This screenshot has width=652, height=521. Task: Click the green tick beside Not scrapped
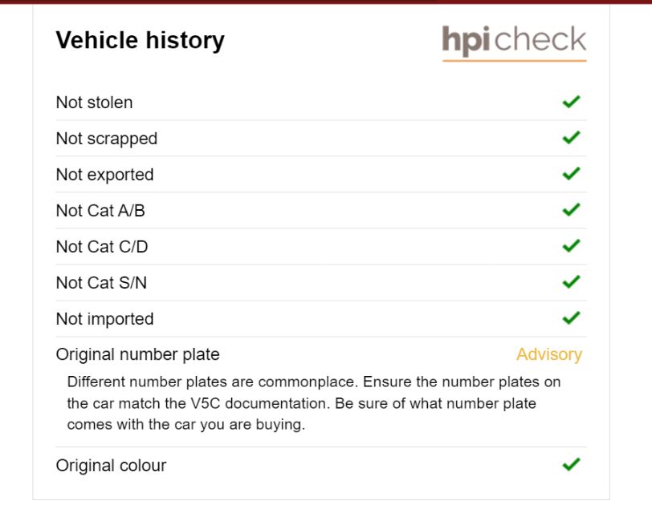[x=571, y=138]
